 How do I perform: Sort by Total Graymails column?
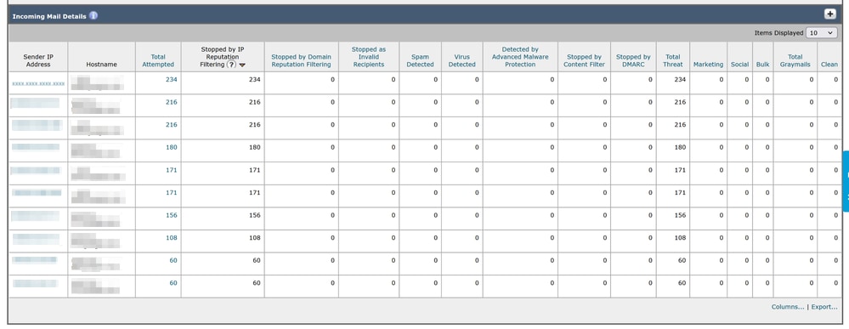(795, 60)
